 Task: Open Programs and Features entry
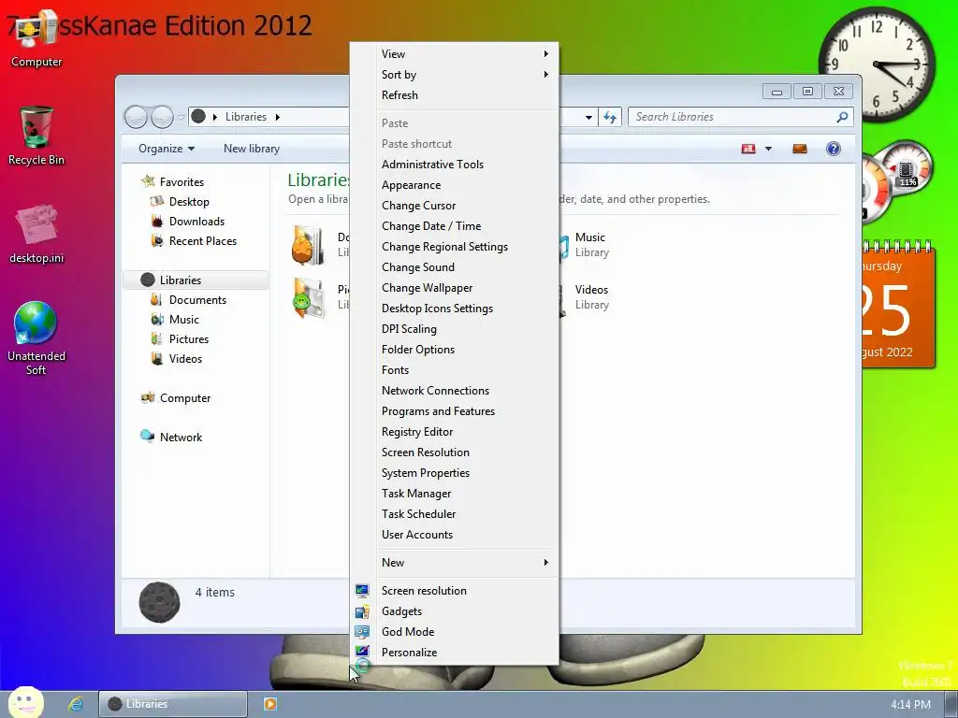pos(454,411)
